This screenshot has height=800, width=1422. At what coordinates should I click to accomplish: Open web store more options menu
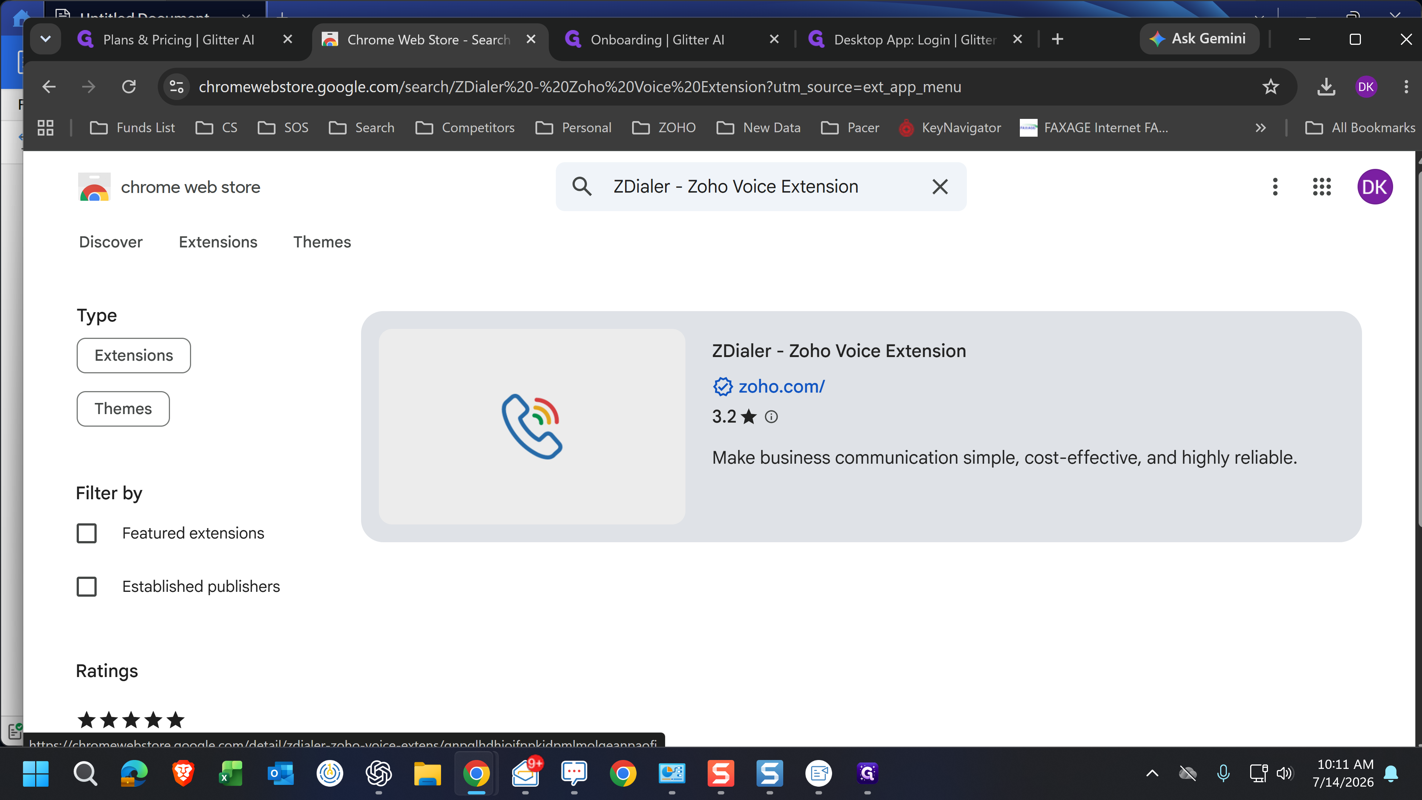coord(1275,187)
